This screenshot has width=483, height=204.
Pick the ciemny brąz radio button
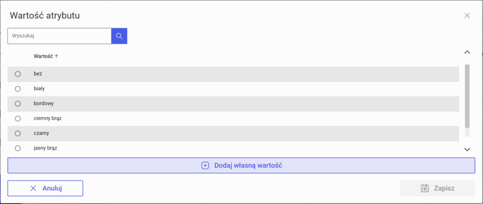pyautogui.click(x=18, y=118)
